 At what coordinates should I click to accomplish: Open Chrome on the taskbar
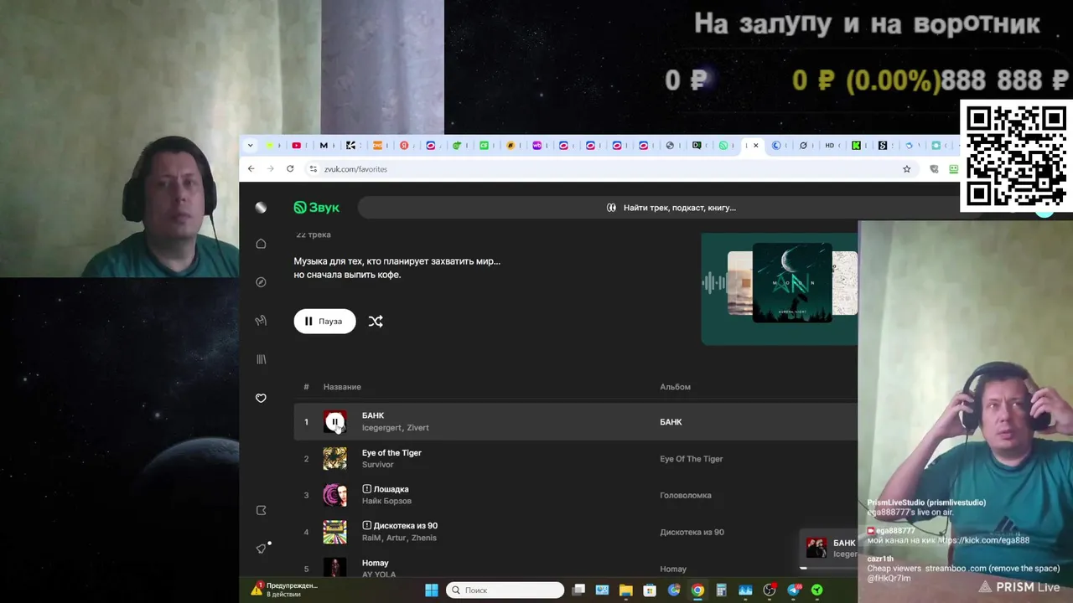(x=697, y=590)
